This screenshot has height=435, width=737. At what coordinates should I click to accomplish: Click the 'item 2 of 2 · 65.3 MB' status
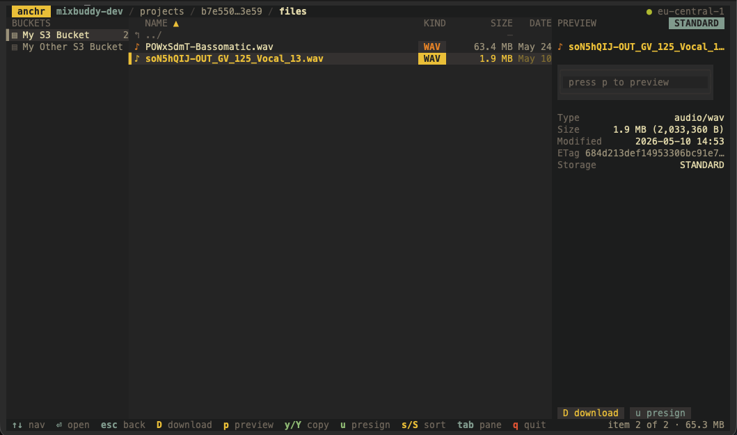point(665,425)
